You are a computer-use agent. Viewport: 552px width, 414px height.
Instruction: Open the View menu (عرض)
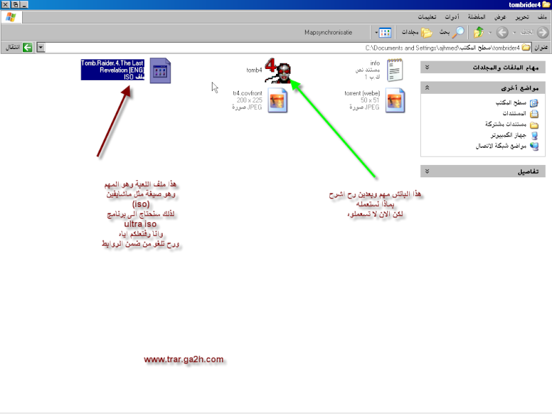(500, 17)
